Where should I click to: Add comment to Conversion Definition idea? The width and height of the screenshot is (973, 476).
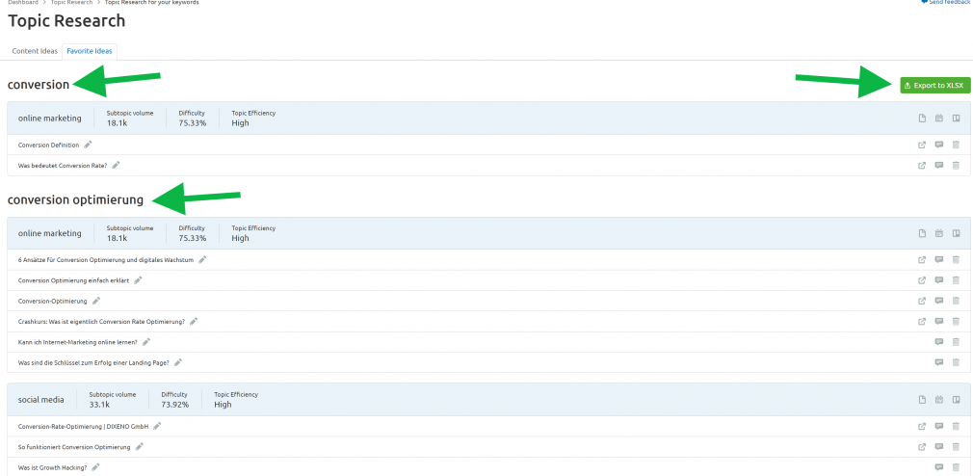point(939,145)
